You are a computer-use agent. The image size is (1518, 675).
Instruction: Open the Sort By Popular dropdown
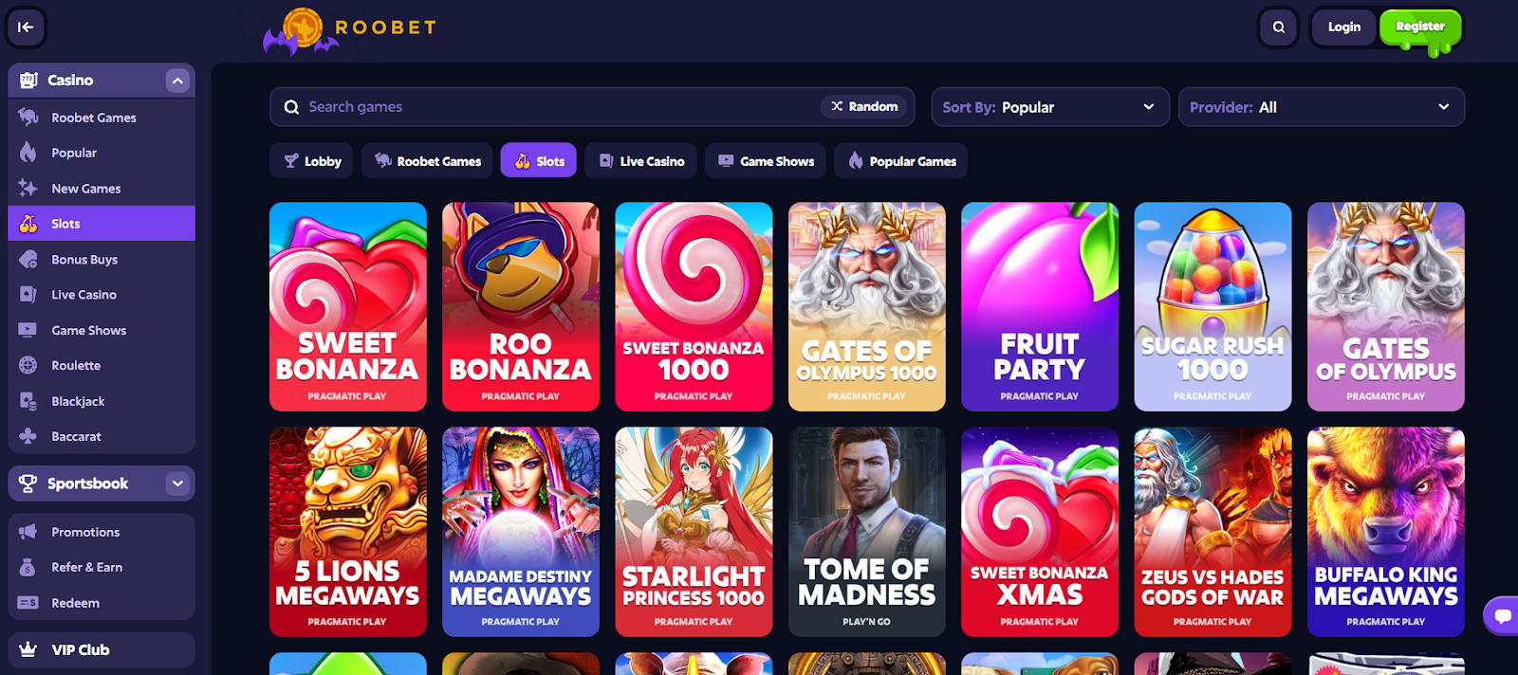[x=1050, y=107]
